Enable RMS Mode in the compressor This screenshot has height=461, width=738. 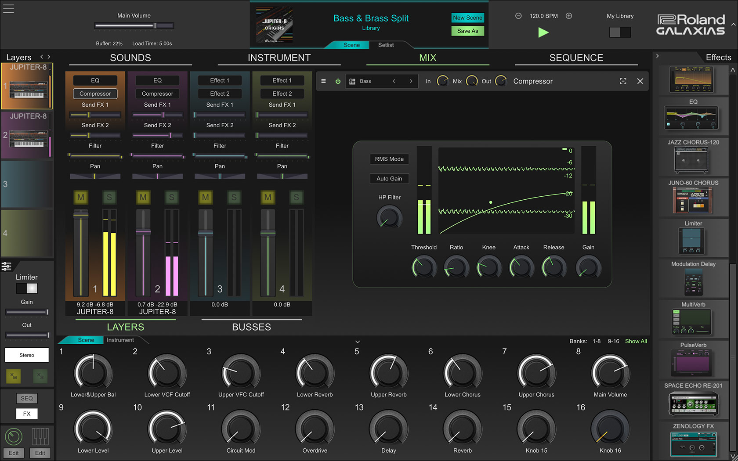tap(389, 159)
